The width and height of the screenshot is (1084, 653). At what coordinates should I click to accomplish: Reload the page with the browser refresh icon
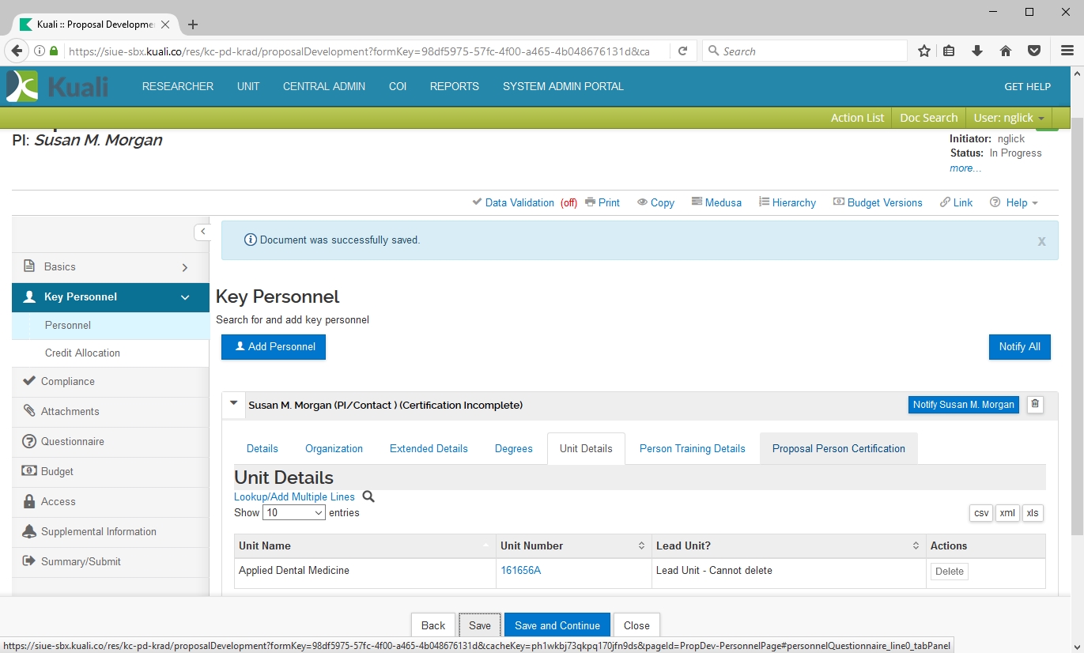point(682,51)
